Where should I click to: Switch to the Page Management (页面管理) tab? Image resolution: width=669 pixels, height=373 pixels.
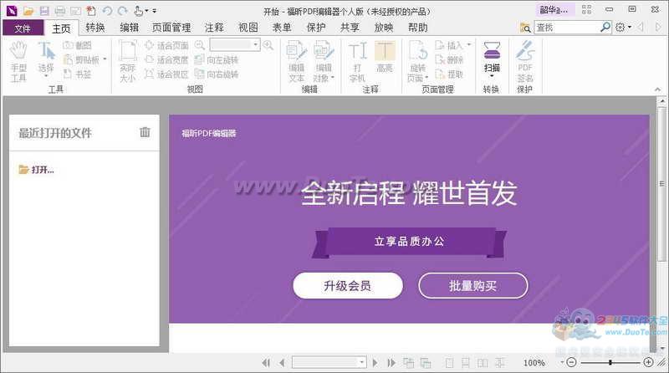click(171, 28)
